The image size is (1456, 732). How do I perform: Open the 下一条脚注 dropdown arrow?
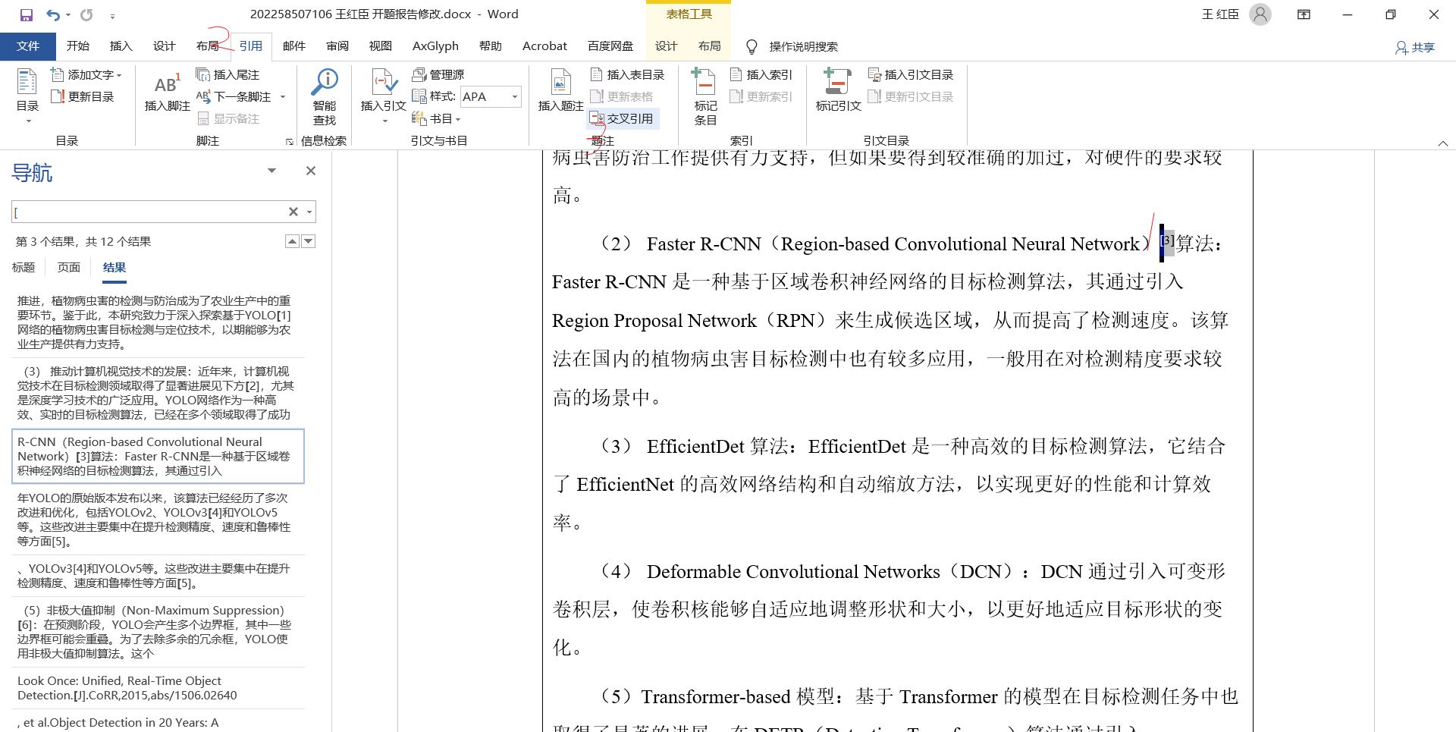[x=283, y=96]
